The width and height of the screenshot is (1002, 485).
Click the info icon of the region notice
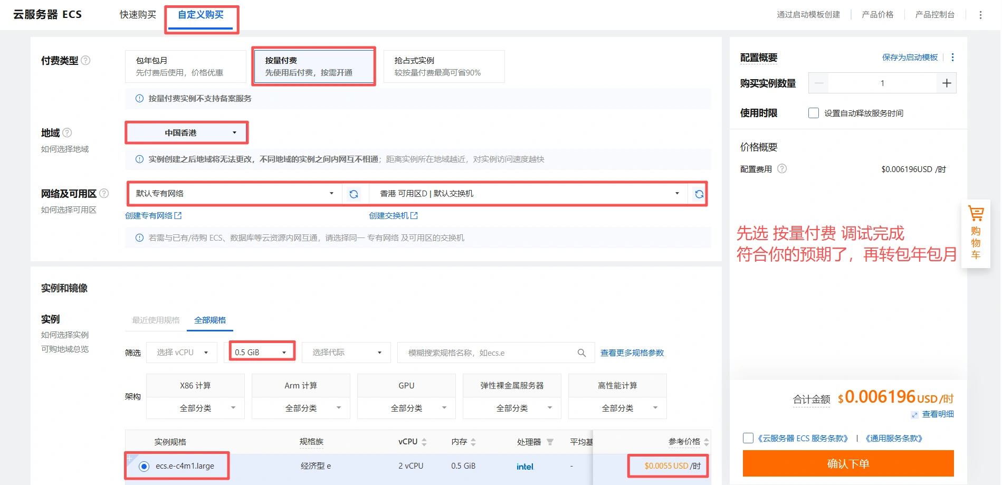(140, 159)
